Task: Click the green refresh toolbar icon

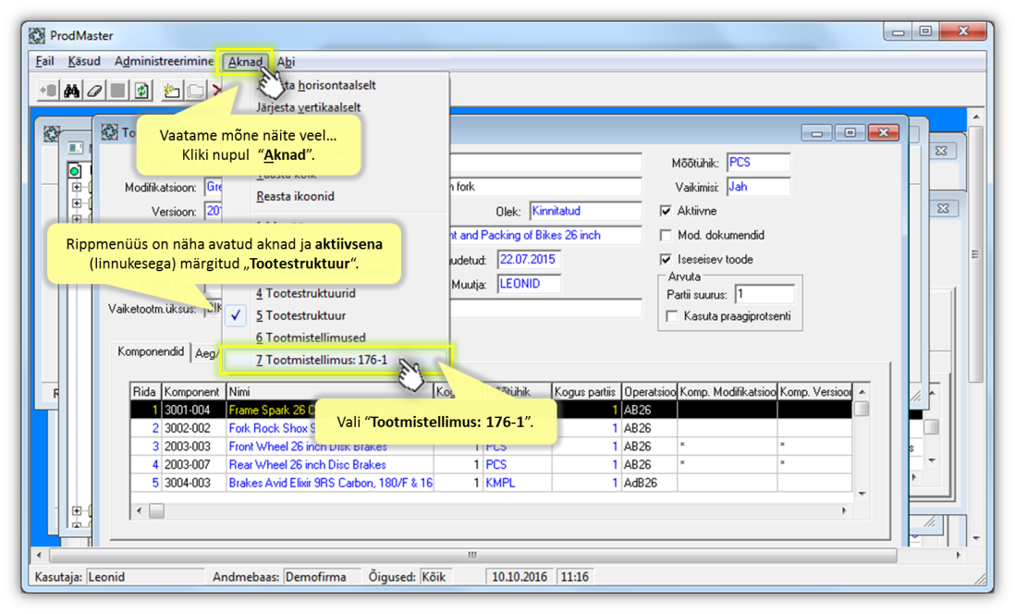Action: pyautogui.click(x=141, y=91)
